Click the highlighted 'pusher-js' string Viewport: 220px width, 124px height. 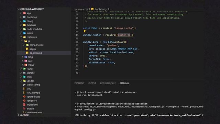[124, 35]
